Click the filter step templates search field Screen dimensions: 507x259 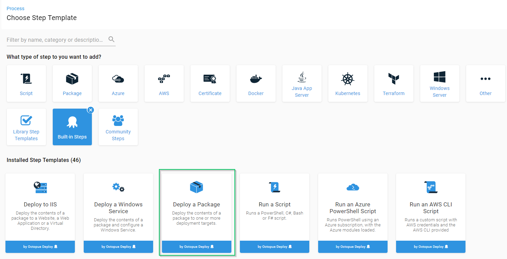point(55,40)
